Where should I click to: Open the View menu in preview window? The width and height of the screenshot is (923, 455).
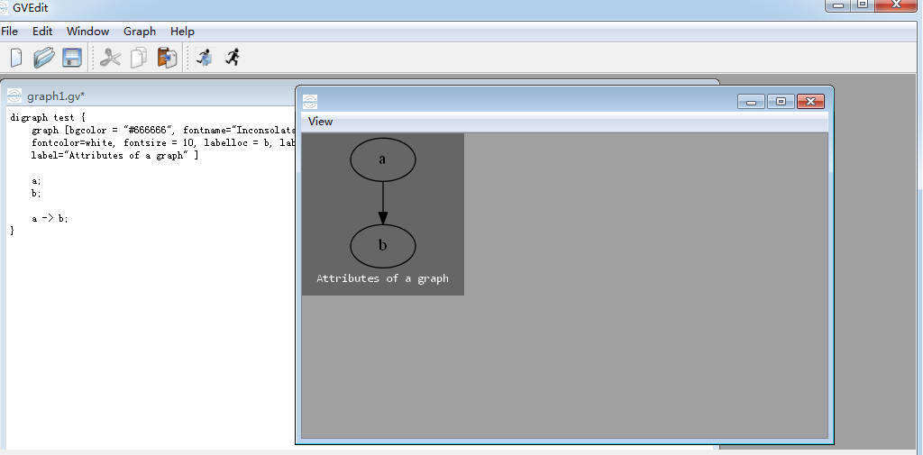coord(321,122)
